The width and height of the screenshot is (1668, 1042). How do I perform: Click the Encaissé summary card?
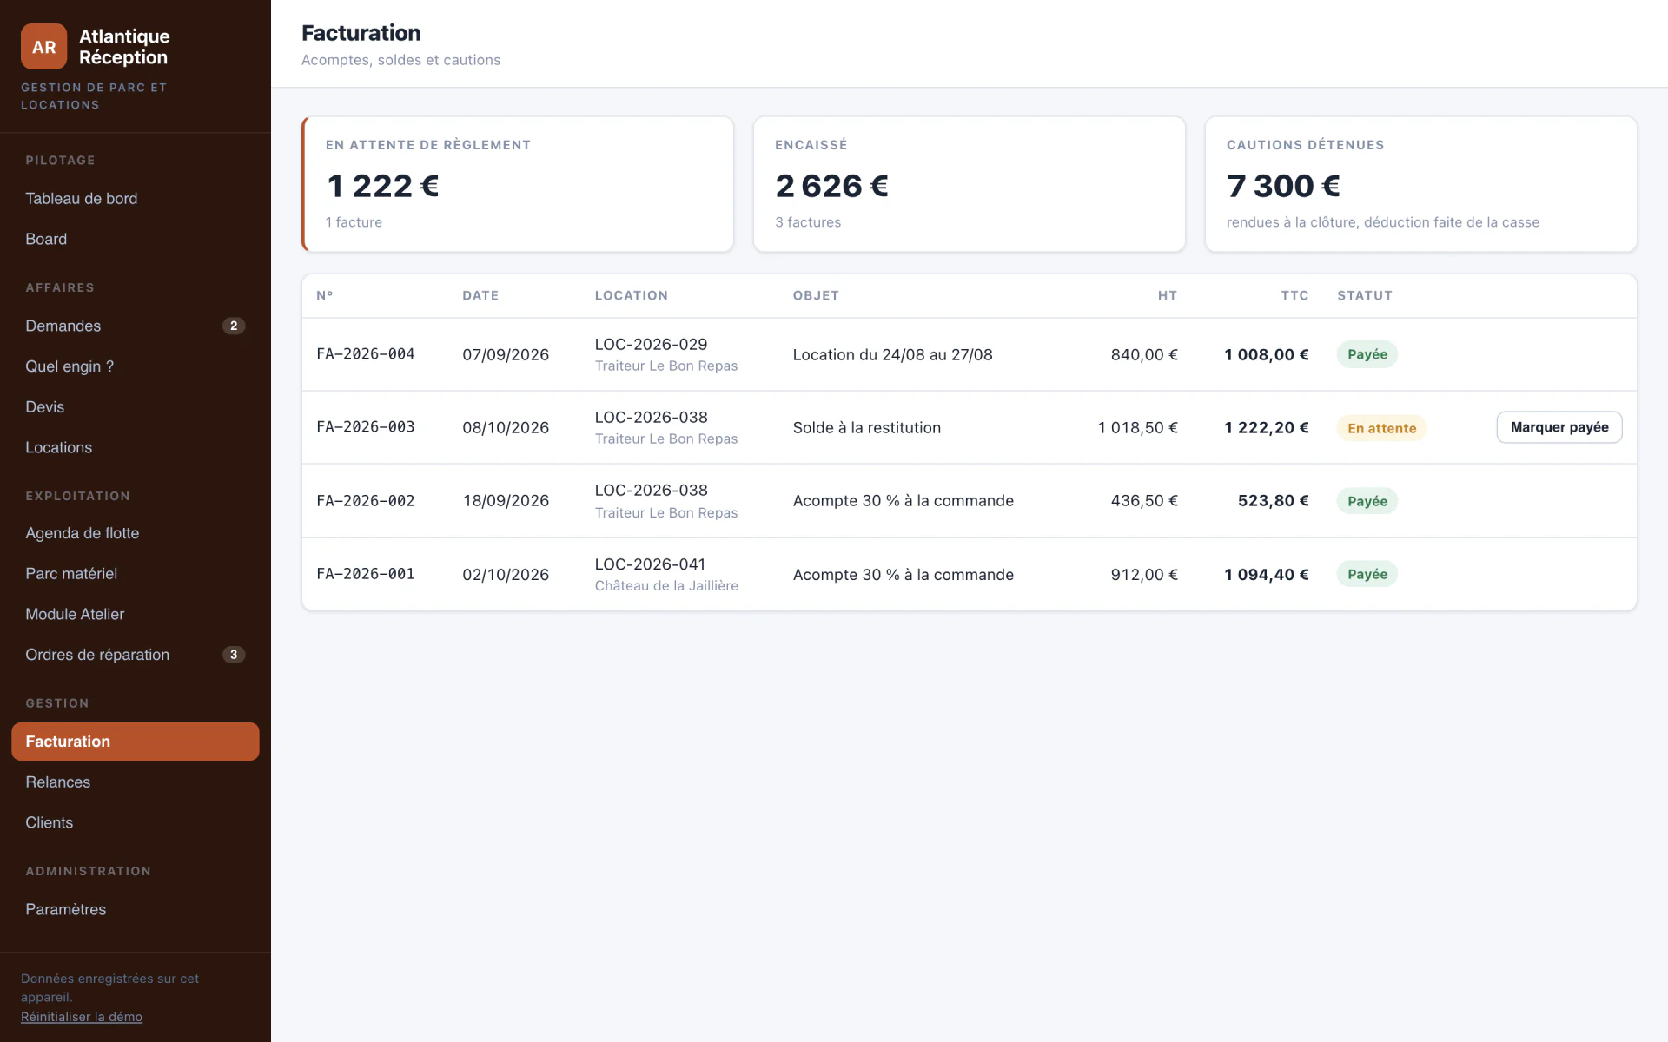[x=970, y=184]
